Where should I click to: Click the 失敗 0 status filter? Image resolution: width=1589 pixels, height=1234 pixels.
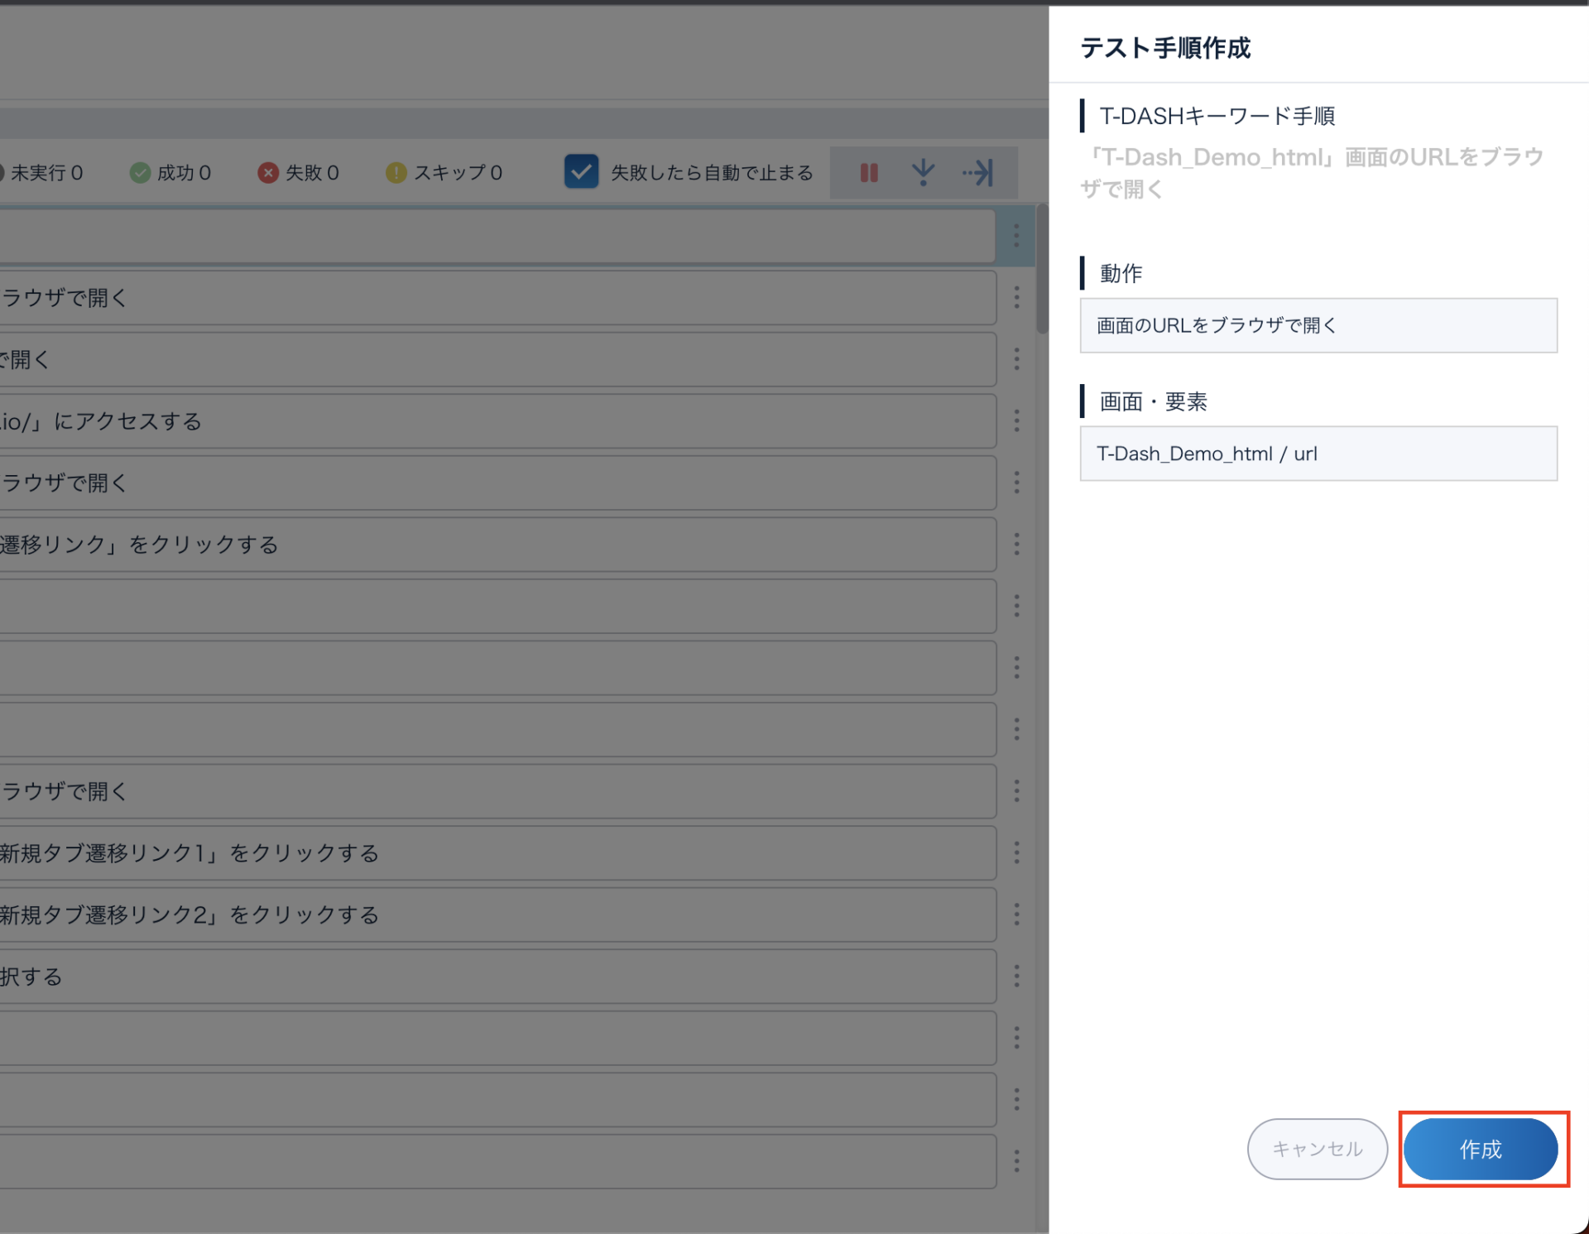pyautogui.click(x=299, y=173)
